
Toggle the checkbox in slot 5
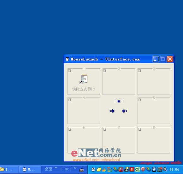pyautogui.click(x=140, y=100)
